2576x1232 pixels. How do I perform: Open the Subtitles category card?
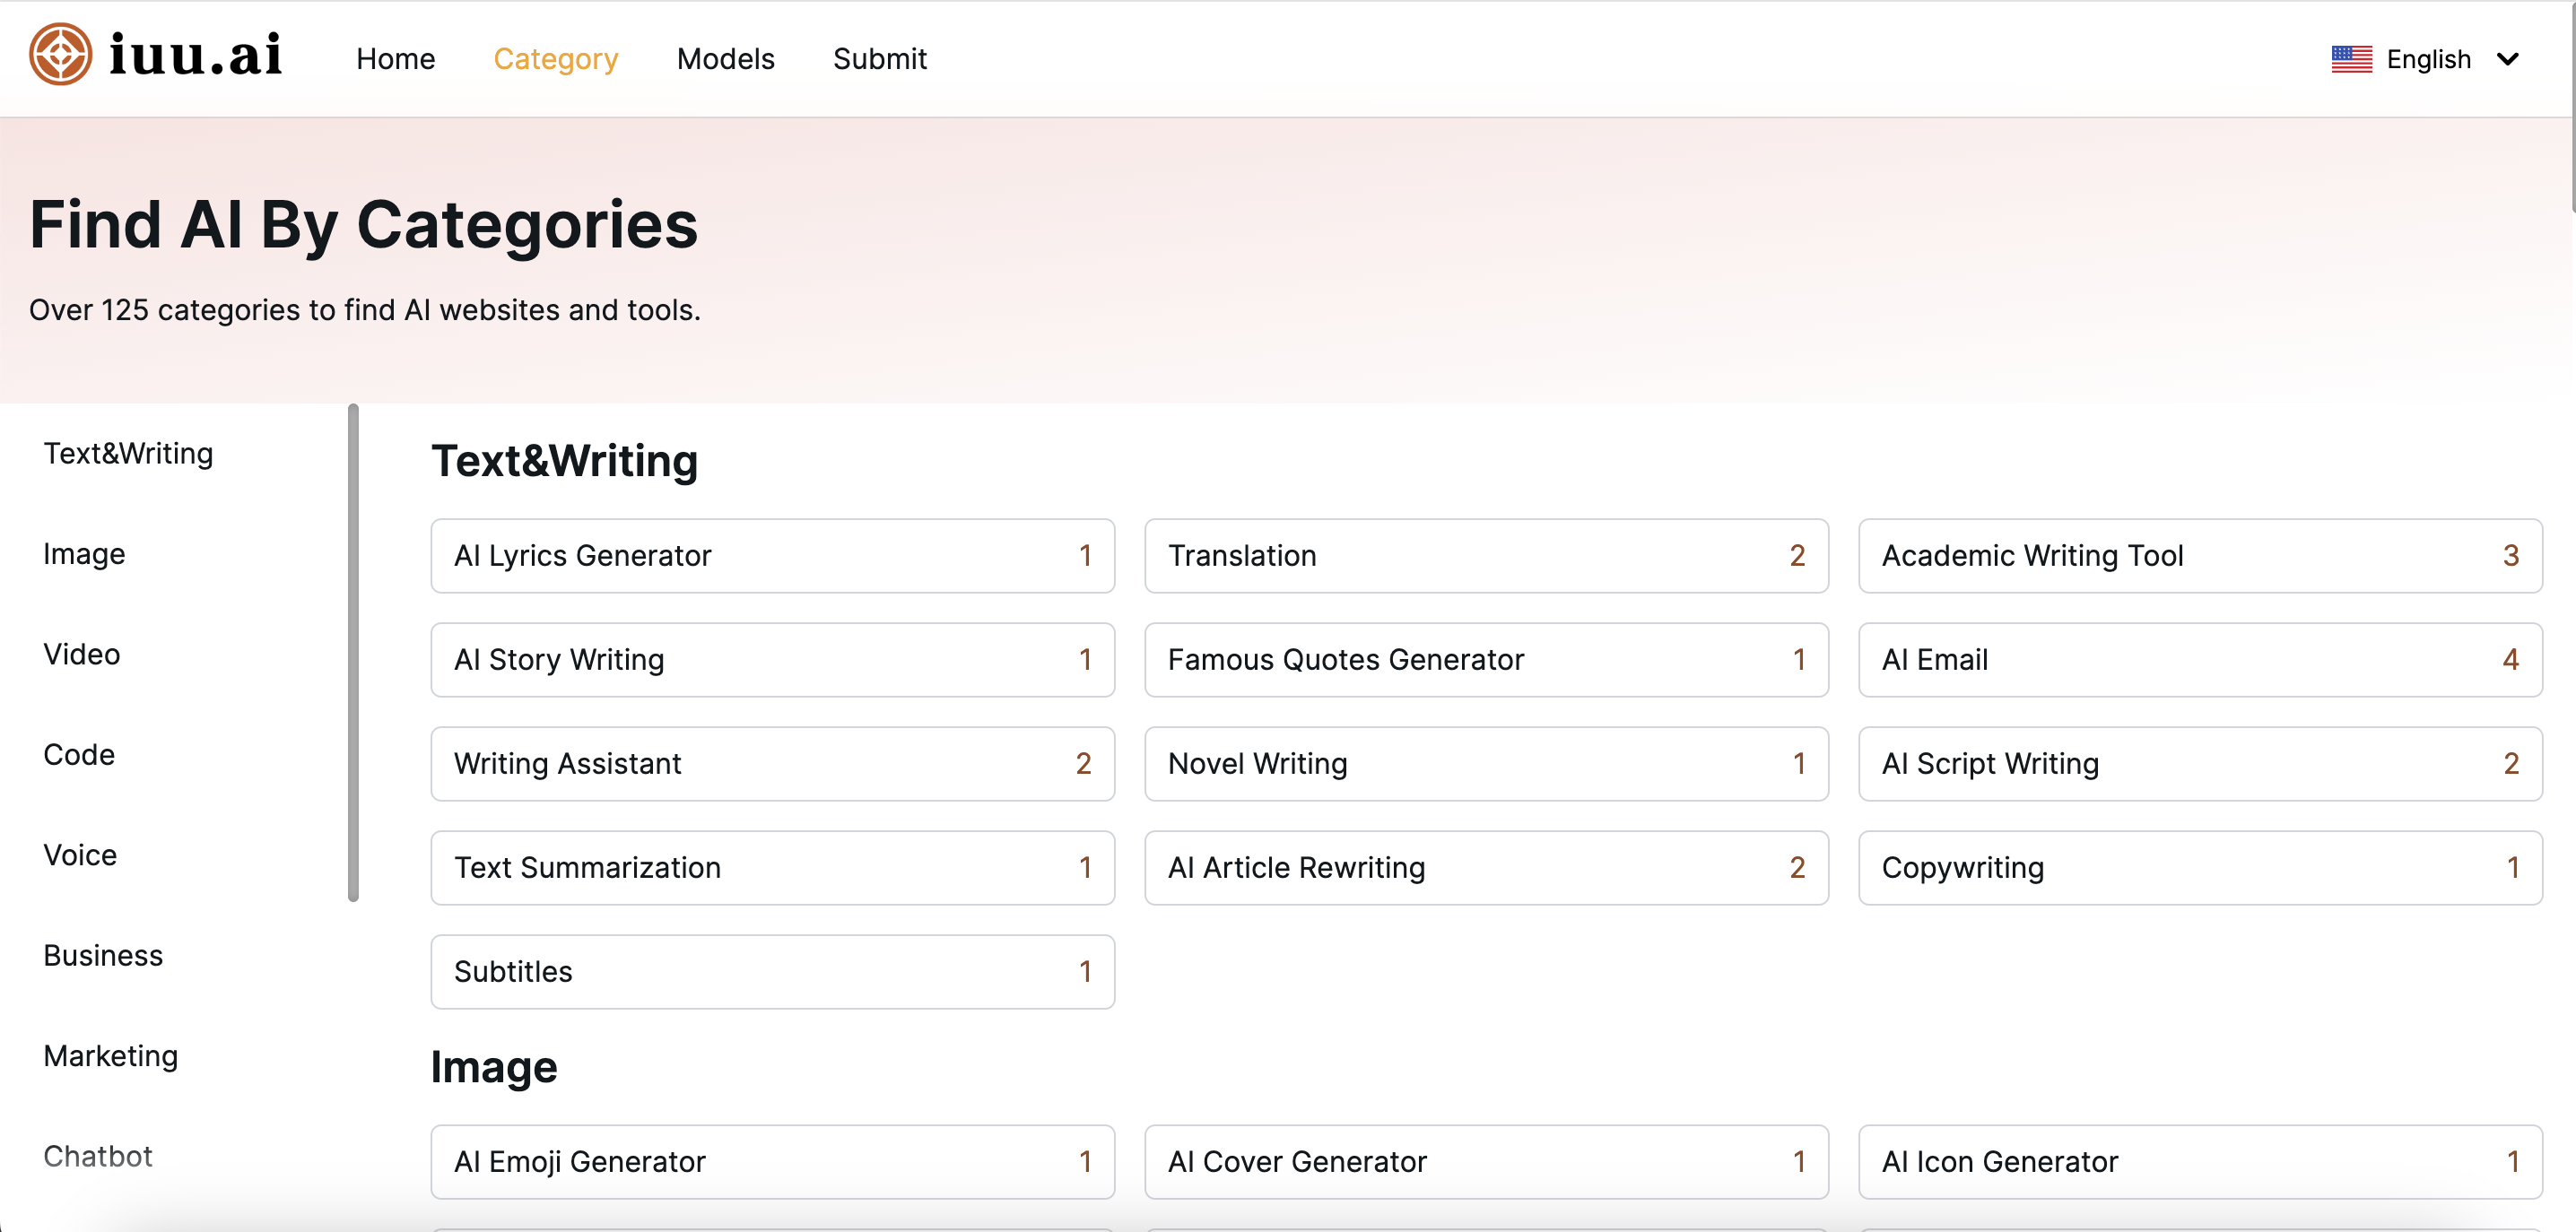pyautogui.click(x=772, y=971)
